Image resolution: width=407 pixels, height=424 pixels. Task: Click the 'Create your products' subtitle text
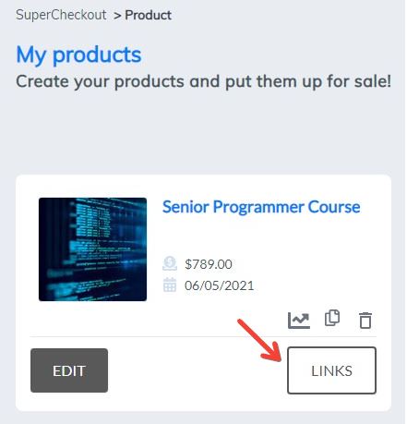coord(203,82)
